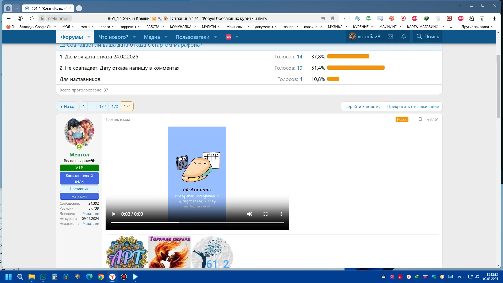Go to page 173
Screen dimensions: 503x283
pyautogui.click(x=115, y=106)
